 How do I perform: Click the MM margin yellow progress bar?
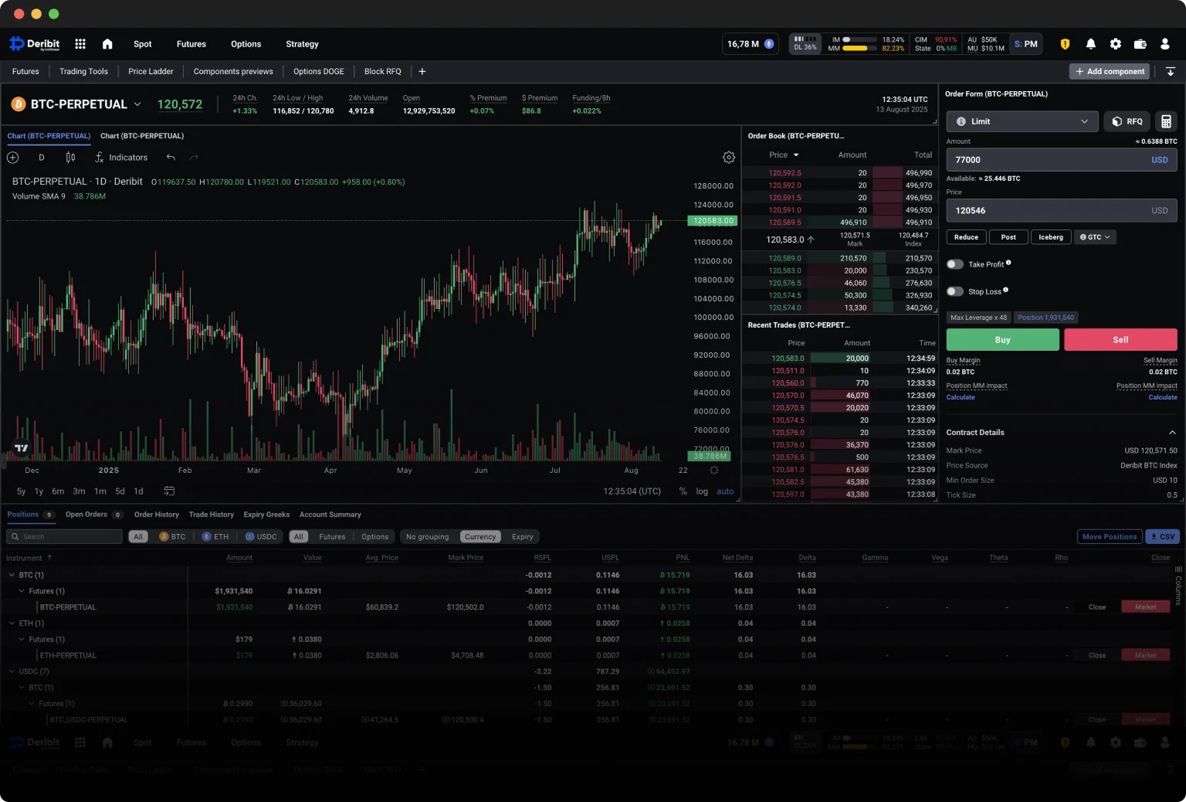coord(859,48)
